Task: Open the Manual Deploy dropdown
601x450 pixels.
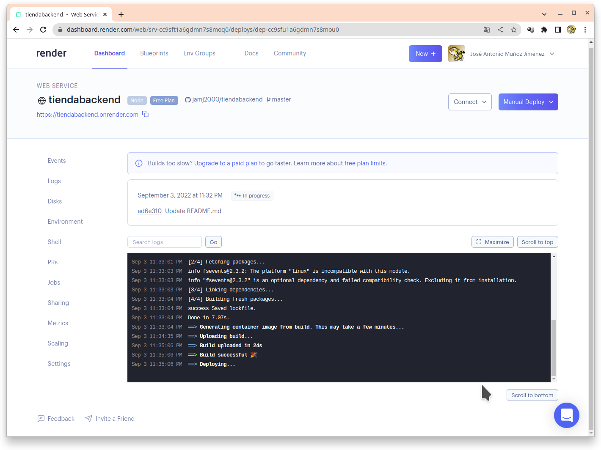Action: 528,102
